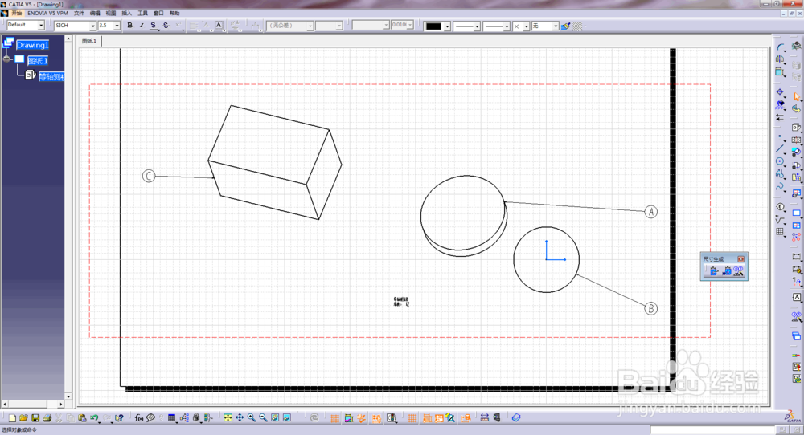Open the (无公差) tolerance dropdown

coord(310,26)
